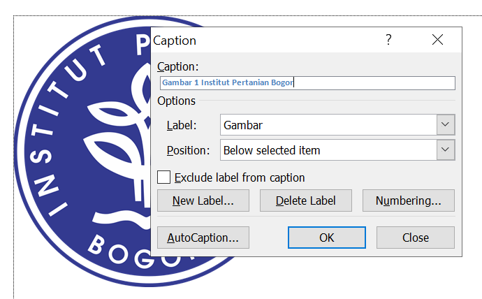Click the 'Label:' text label
482x299 pixels.
point(182,126)
